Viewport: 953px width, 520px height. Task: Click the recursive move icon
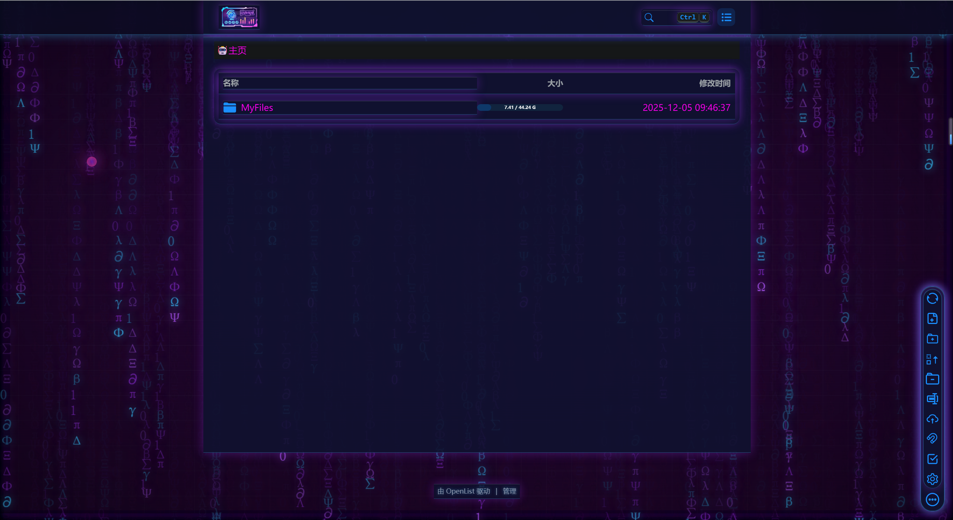(x=932, y=359)
